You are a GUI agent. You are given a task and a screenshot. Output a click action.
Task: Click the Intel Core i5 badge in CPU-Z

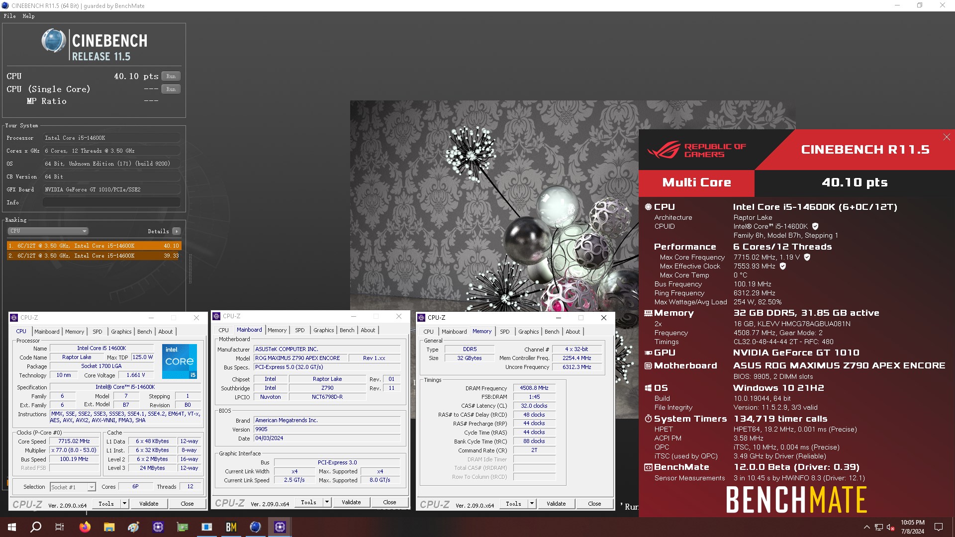(x=180, y=361)
